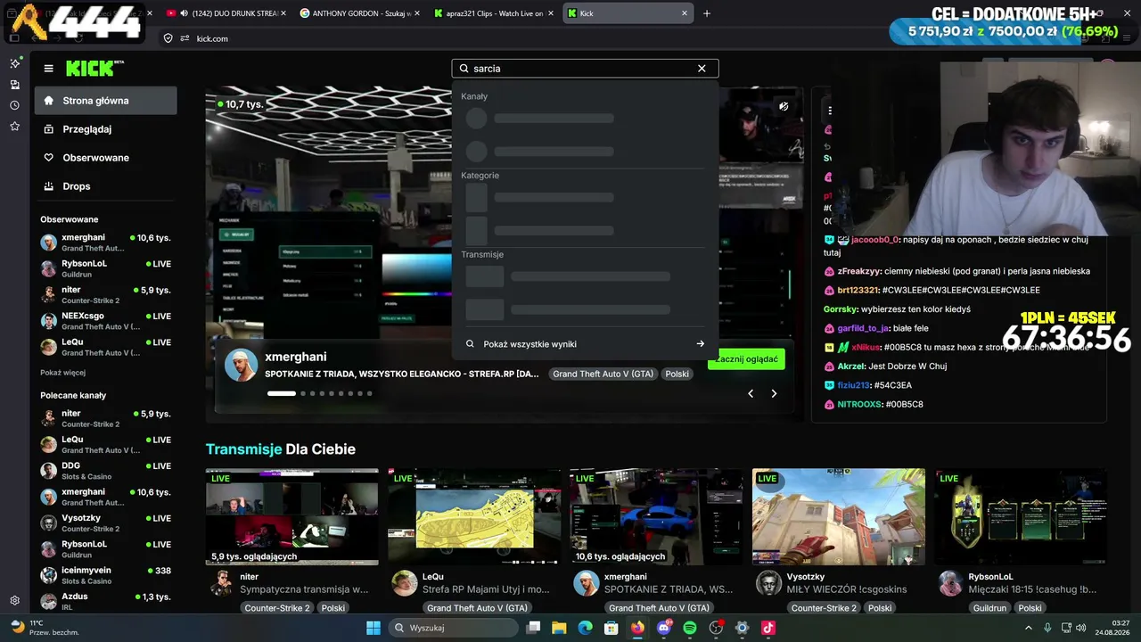The image size is (1141, 642).
Task: Open Vysotzky in Polecane kanały
Action: tap(105, 523)
